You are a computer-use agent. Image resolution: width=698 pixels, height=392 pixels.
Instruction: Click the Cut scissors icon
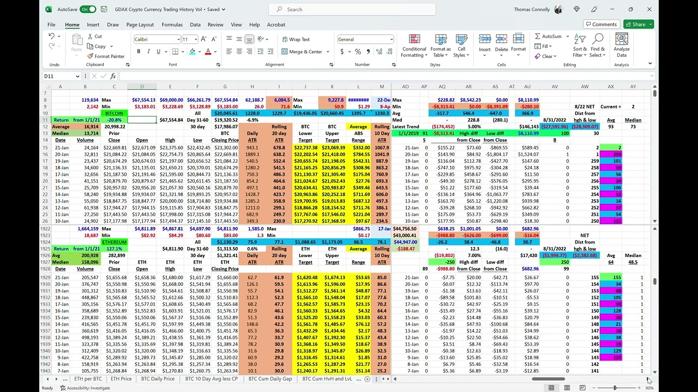(x=90, y=36)
